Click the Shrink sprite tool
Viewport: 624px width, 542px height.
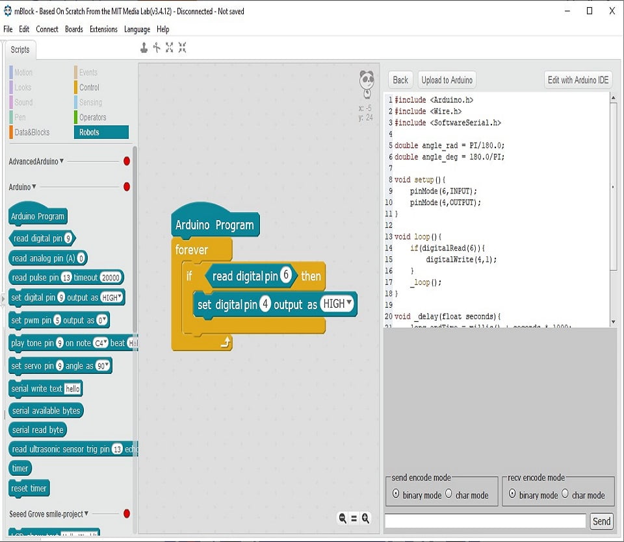pyautogui.click(x=182, y=47)
